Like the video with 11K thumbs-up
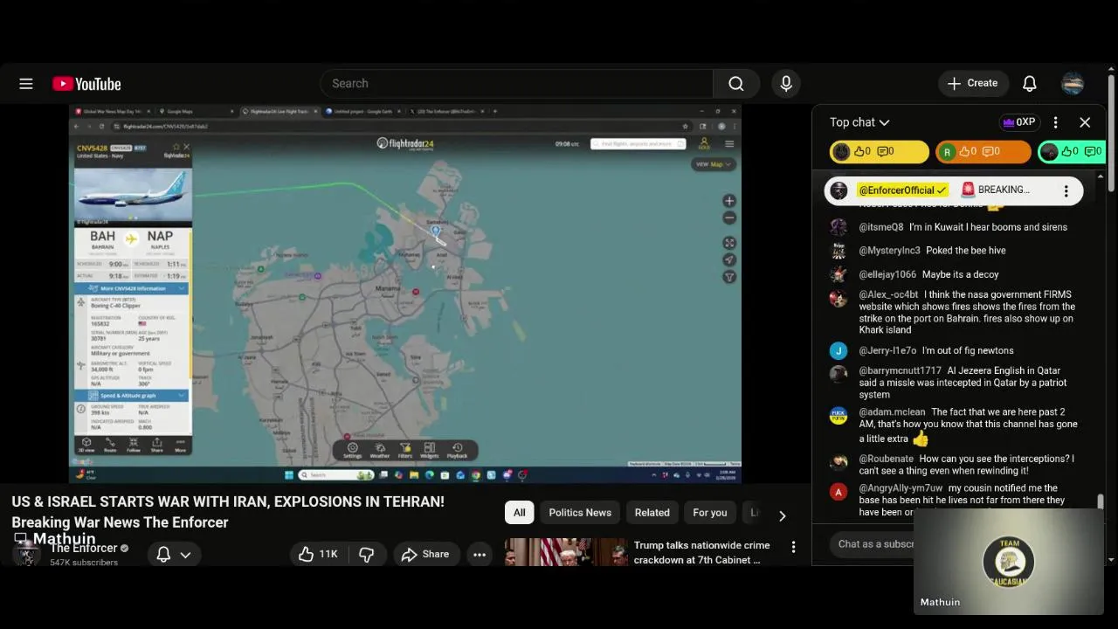 point(318,554)
